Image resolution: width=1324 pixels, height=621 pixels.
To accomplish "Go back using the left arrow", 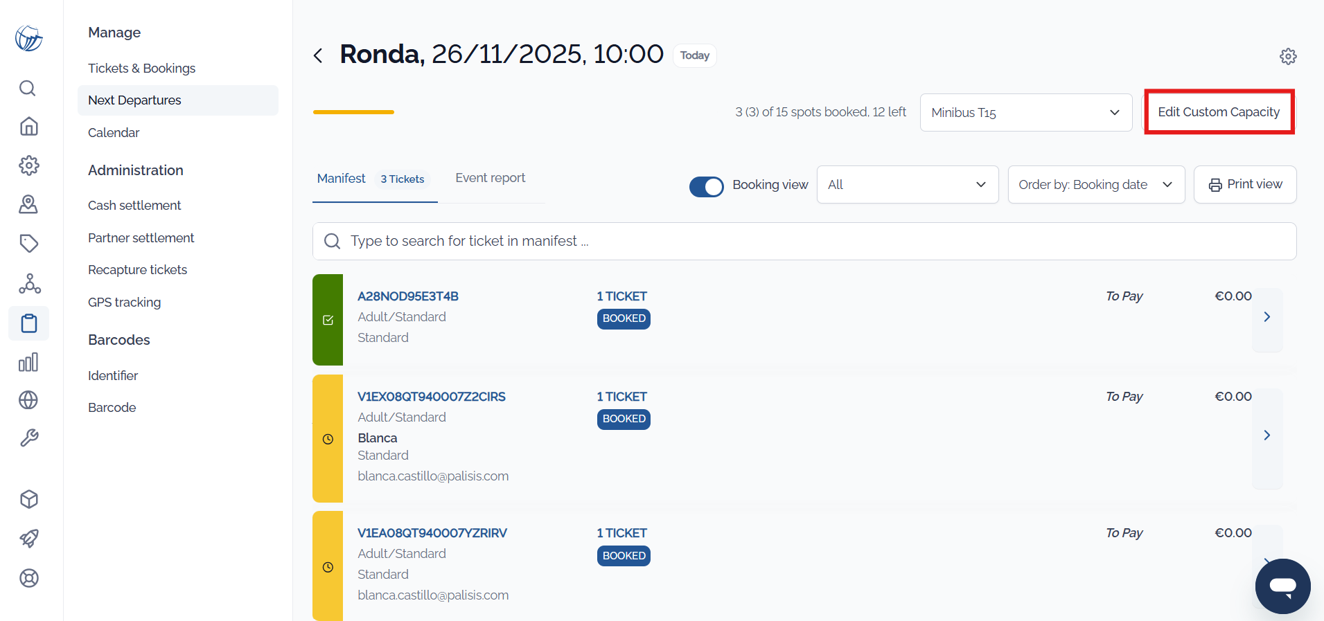I will pos(318,55).
